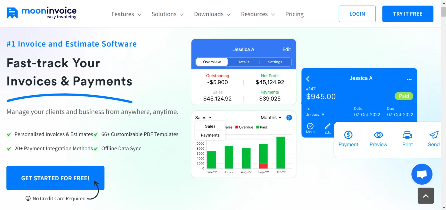Expand the Downloads menu

point(212,14)
